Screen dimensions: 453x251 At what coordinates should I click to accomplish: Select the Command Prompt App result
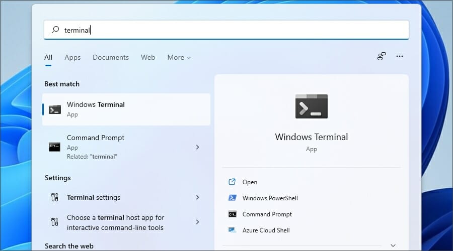click(x=126, y=147)
